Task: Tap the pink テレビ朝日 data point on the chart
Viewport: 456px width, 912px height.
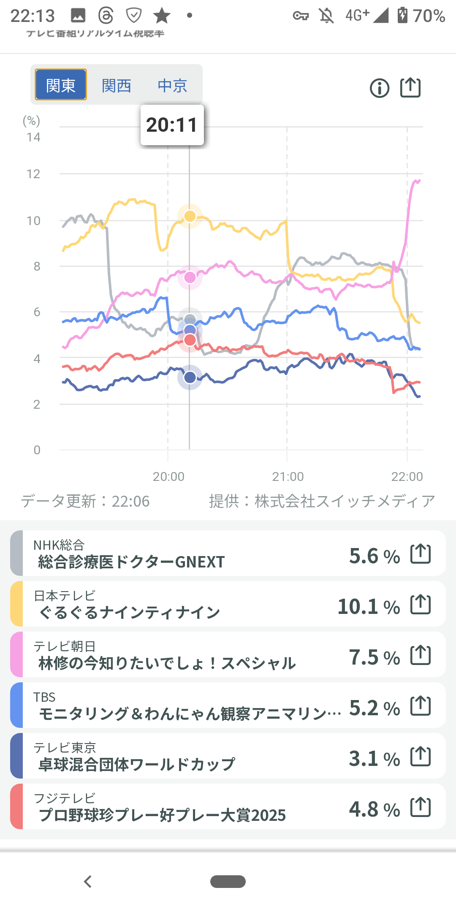Action: click(190, 277)
